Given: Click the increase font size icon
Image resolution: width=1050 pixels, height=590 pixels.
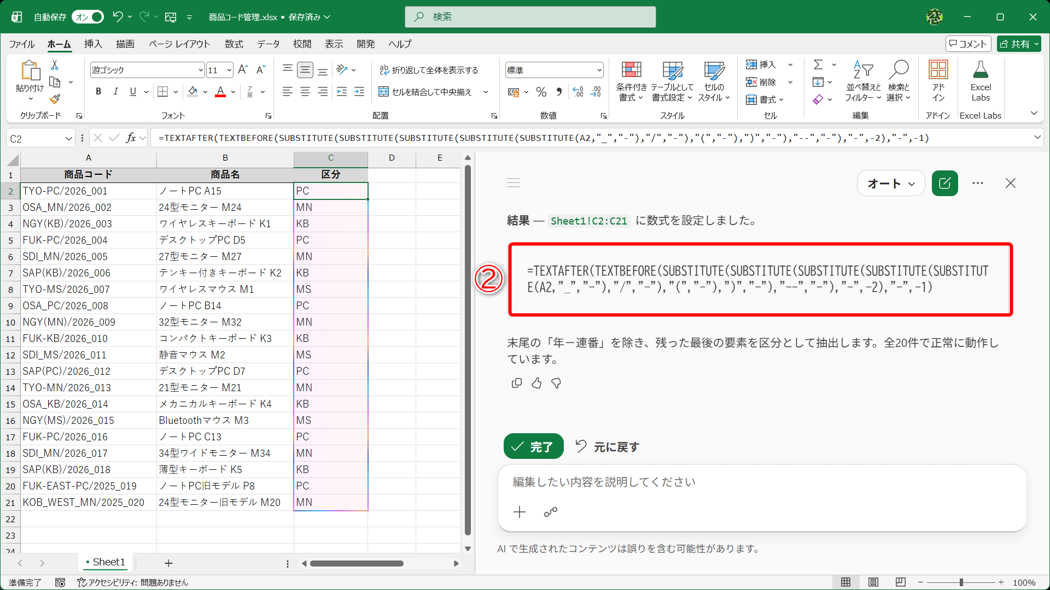Looking at the screenshot, I should click(x=243, y=69).
